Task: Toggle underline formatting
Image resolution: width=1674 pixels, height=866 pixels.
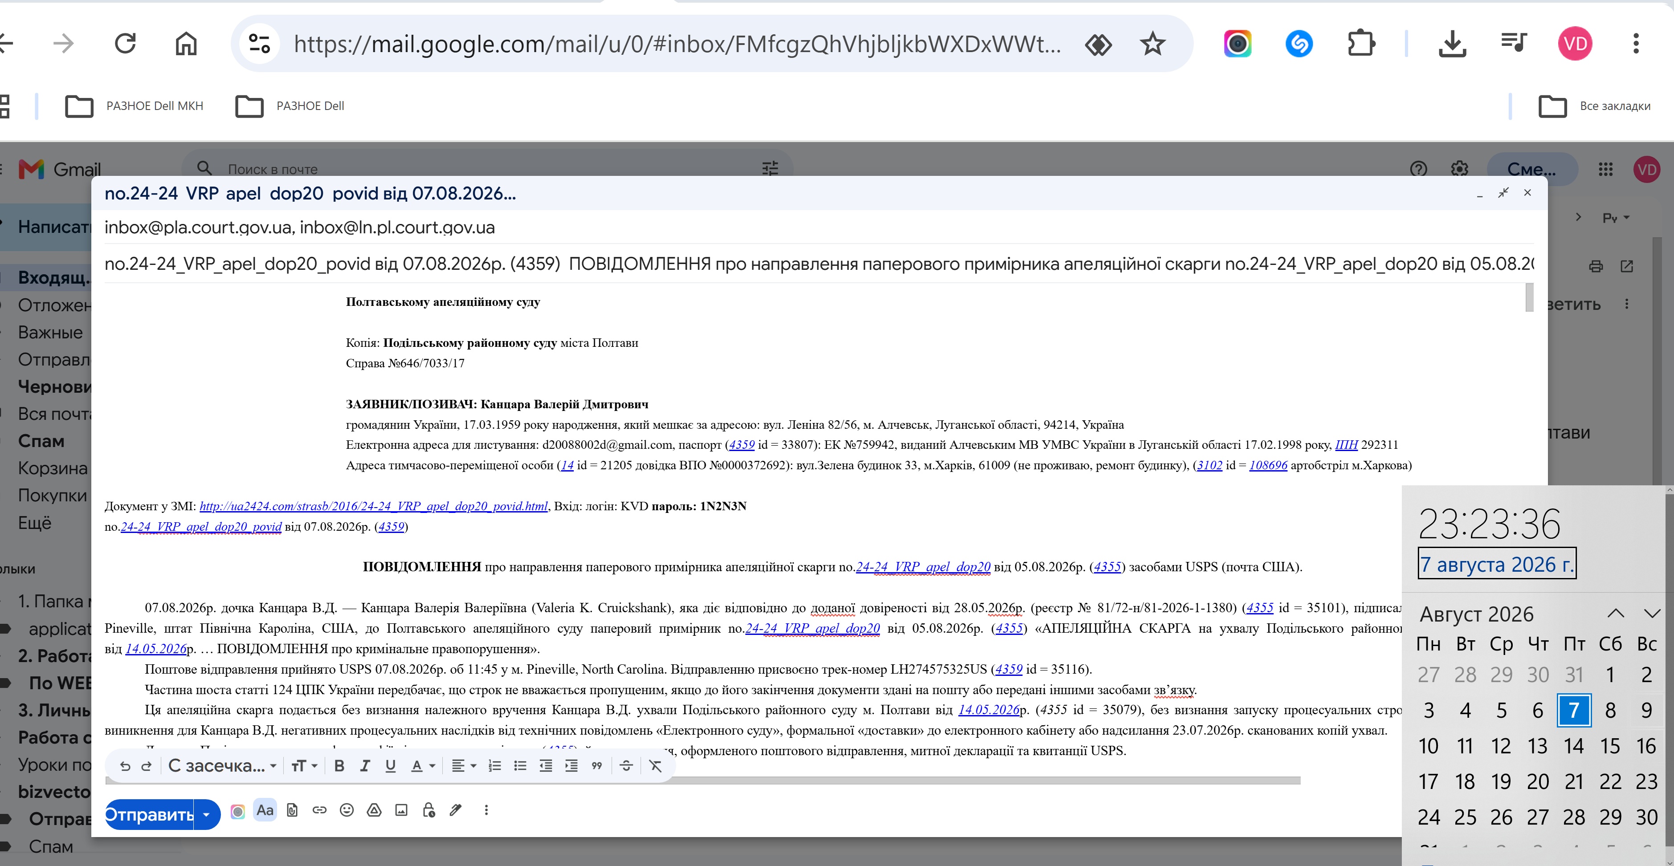Action: point(390,766)
